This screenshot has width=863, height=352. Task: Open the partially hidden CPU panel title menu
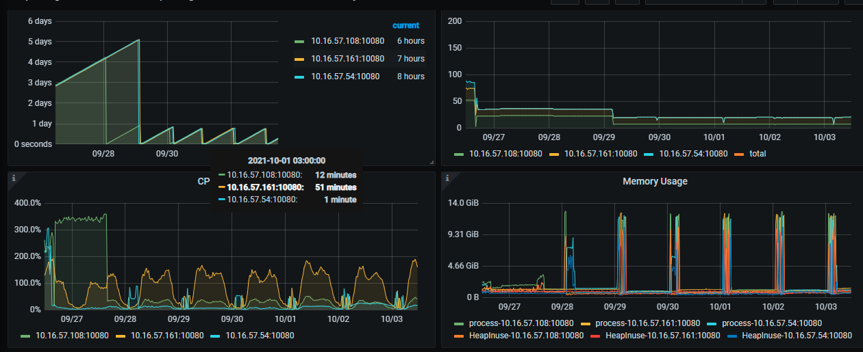pos(203,181)
